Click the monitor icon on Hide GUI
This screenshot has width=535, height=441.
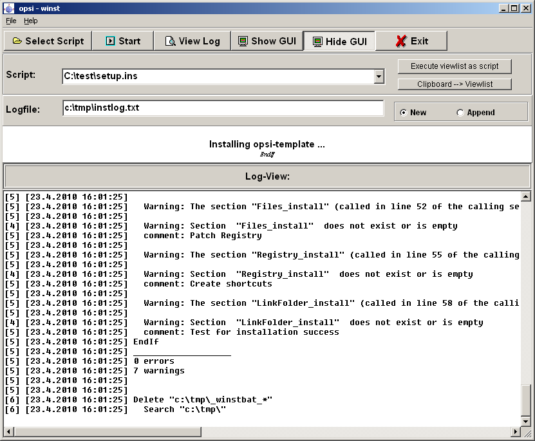317,42
